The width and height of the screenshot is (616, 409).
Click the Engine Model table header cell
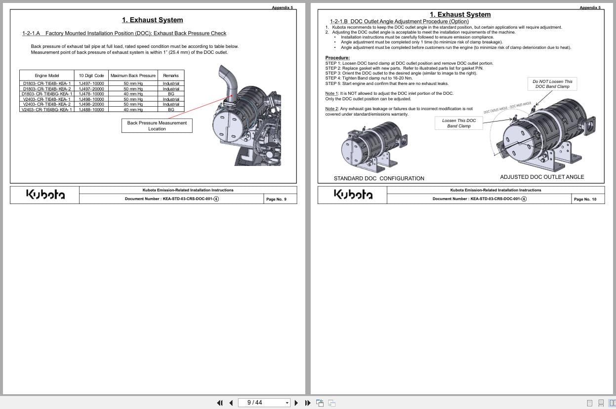(46, 75)
